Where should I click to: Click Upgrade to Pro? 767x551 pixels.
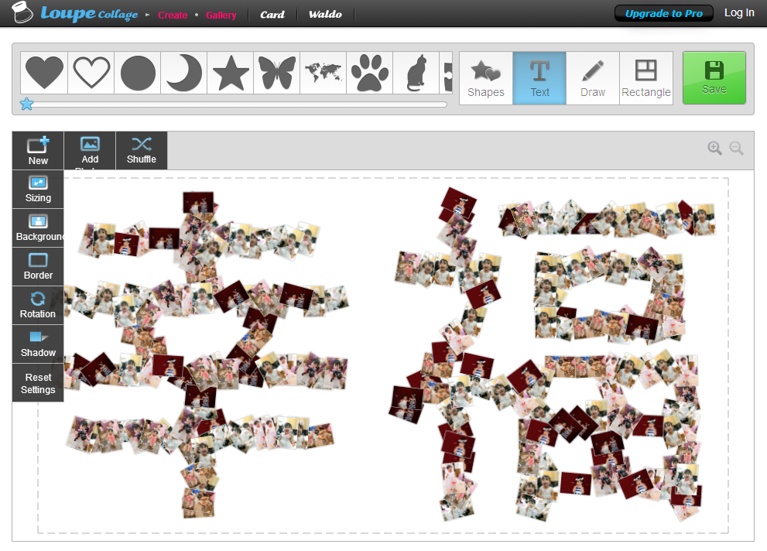point(663,14)
